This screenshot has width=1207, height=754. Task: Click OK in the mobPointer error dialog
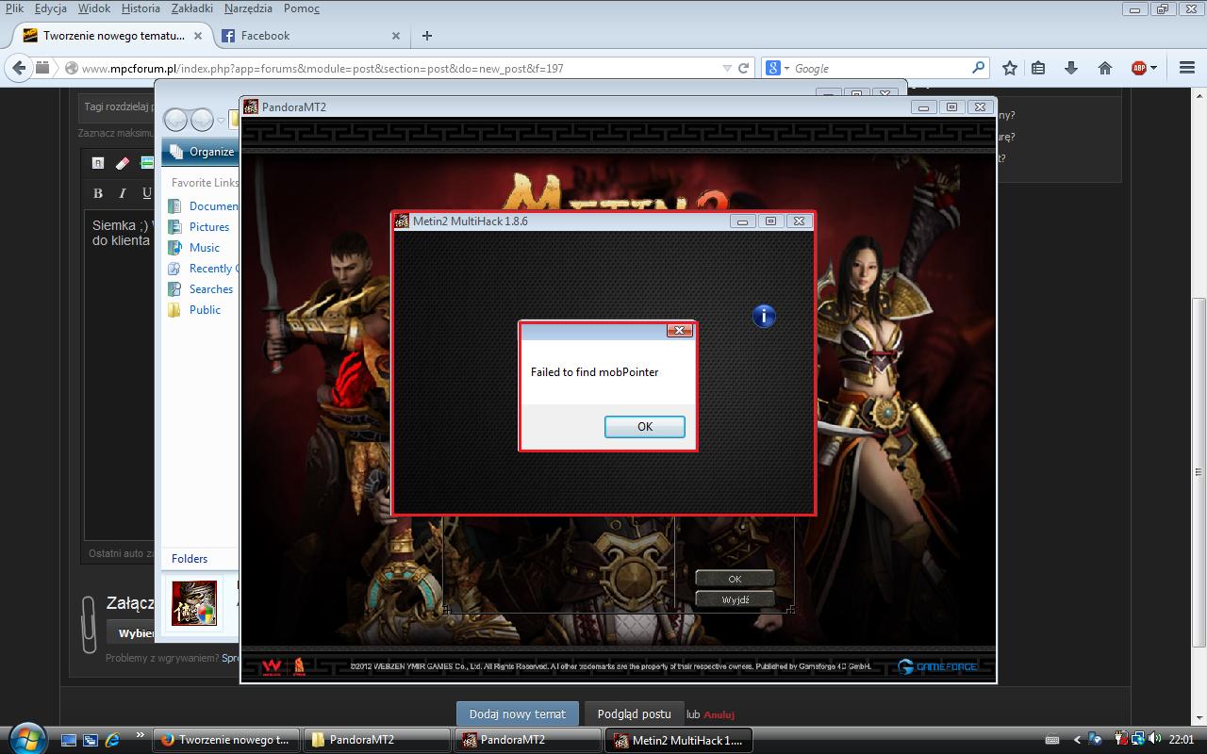point(645,427)
